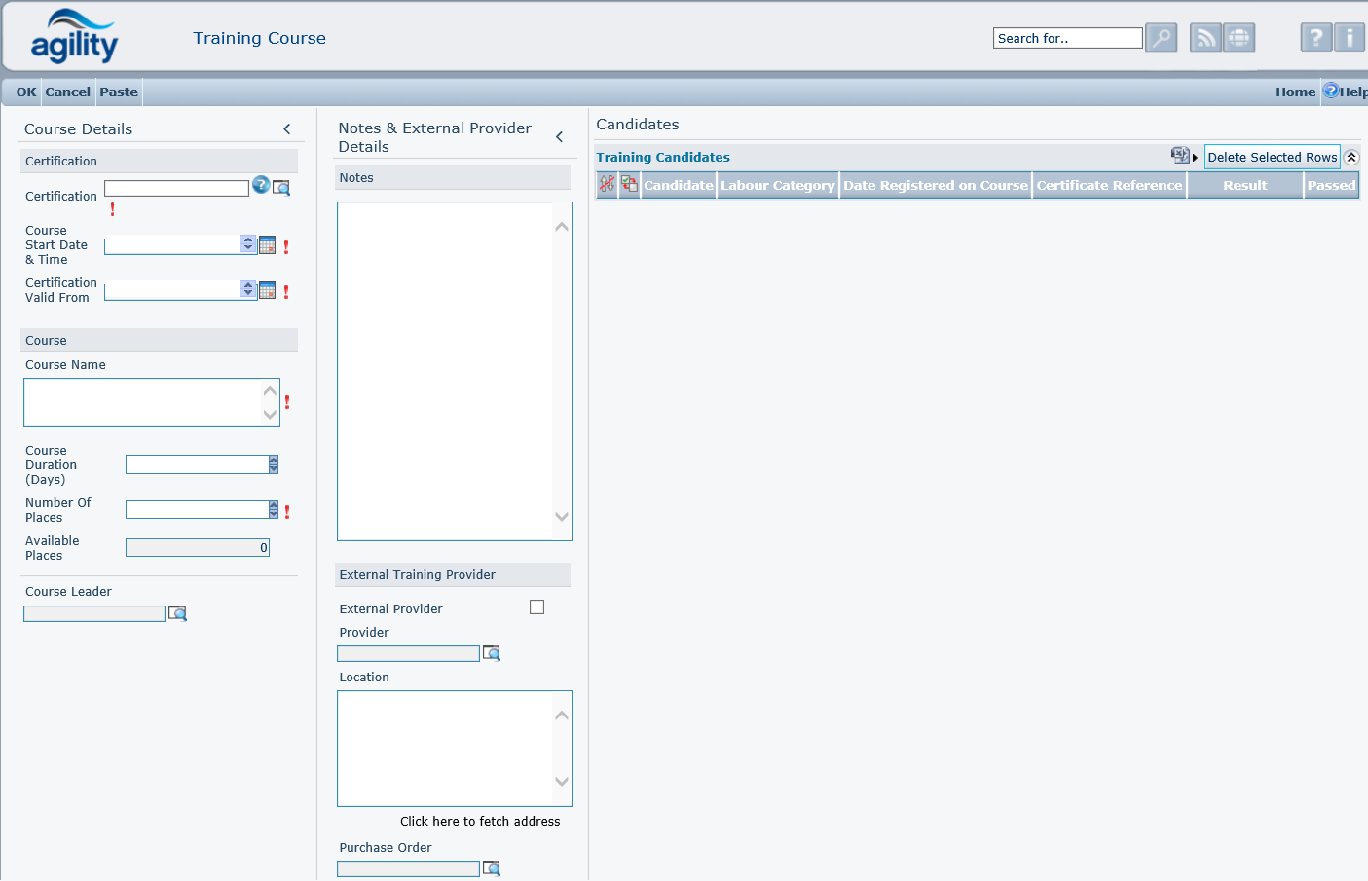Open the RSS feed icon
The width and height of the screenshot is (1368, 881).
pyautogui.click(x=1205, y=38)
